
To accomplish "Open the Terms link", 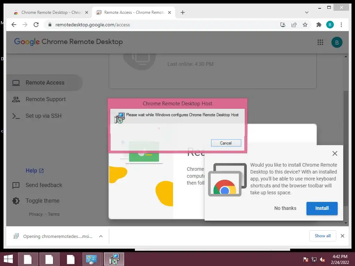I will (x=54, y=214).
